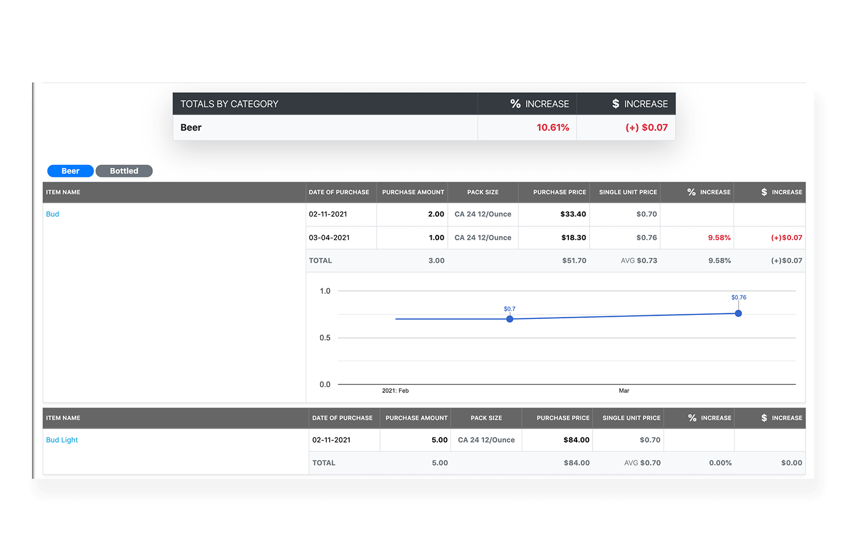Click the red 9.58% increase value
The image size is (845, 559).
tap(720, 238)
